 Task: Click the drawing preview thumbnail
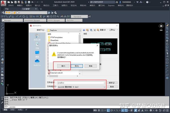(100, 46)
